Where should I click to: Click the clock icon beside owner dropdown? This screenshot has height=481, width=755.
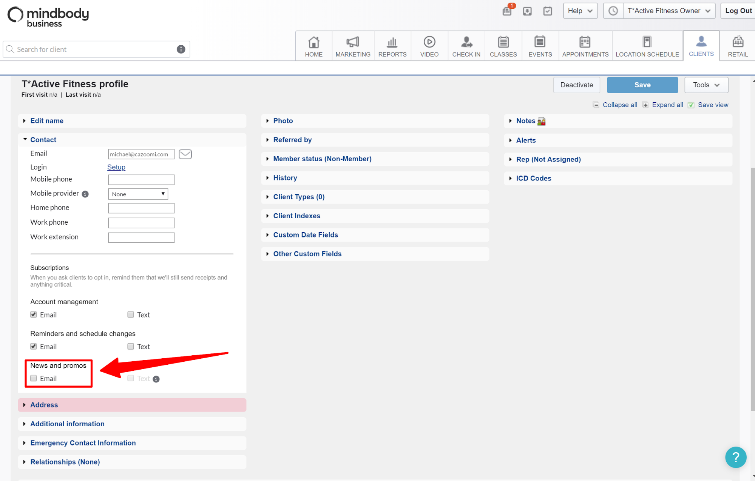pyautogui.click(x=613, y=11)
